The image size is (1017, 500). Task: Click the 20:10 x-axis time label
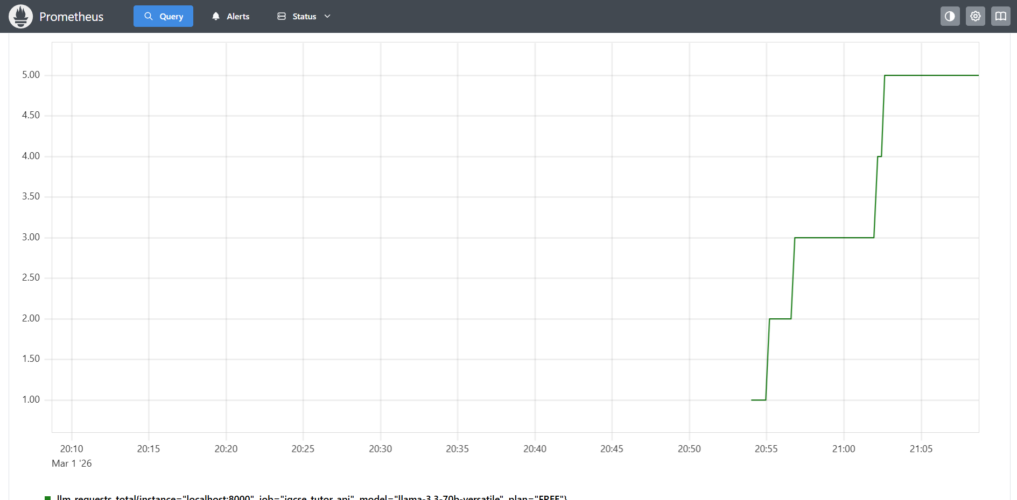click(x=72, y=449)
